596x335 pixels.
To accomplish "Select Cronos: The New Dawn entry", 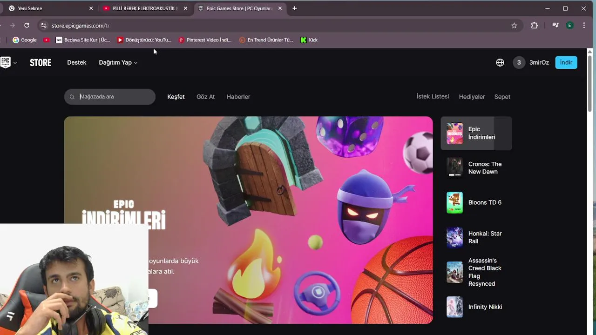I will click(x=476, y=167).
